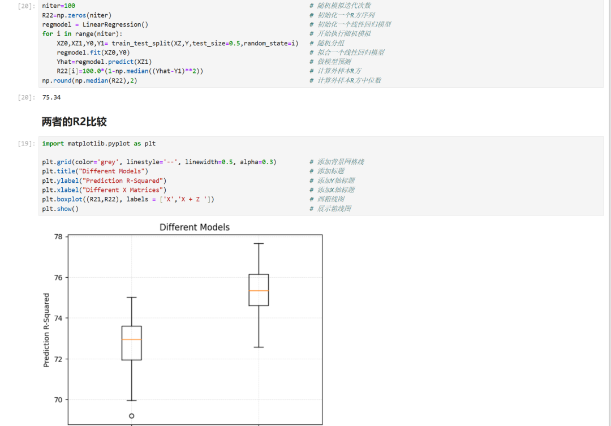Click the top whisker cap of the right boxplot
Viewport: 611px width, 426px height.
click(259, 243)
